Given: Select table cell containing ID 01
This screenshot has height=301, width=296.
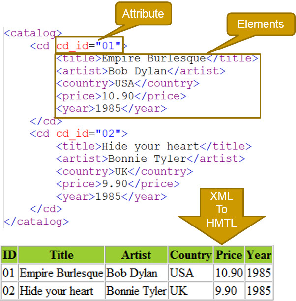Looking at the screenshot, I should coord(9,273).
